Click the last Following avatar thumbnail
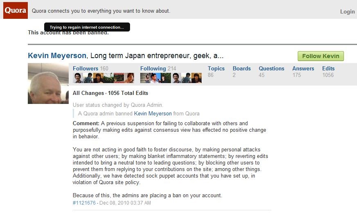The image size is (357, 214). pos(196,78)
